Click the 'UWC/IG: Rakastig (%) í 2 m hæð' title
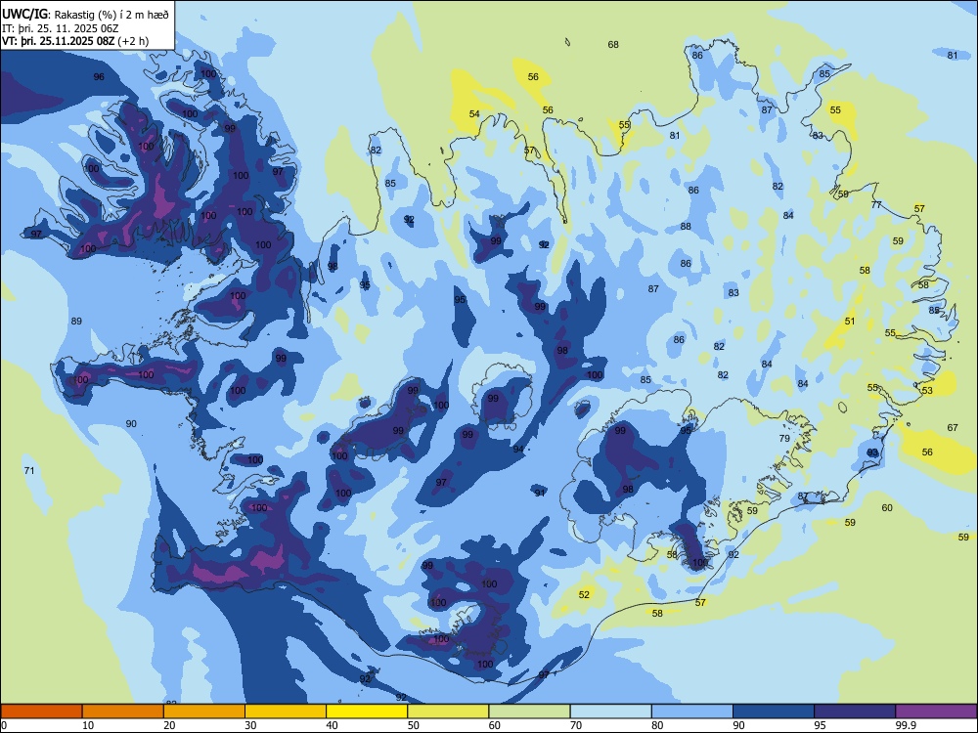 [x=85, y=15]
